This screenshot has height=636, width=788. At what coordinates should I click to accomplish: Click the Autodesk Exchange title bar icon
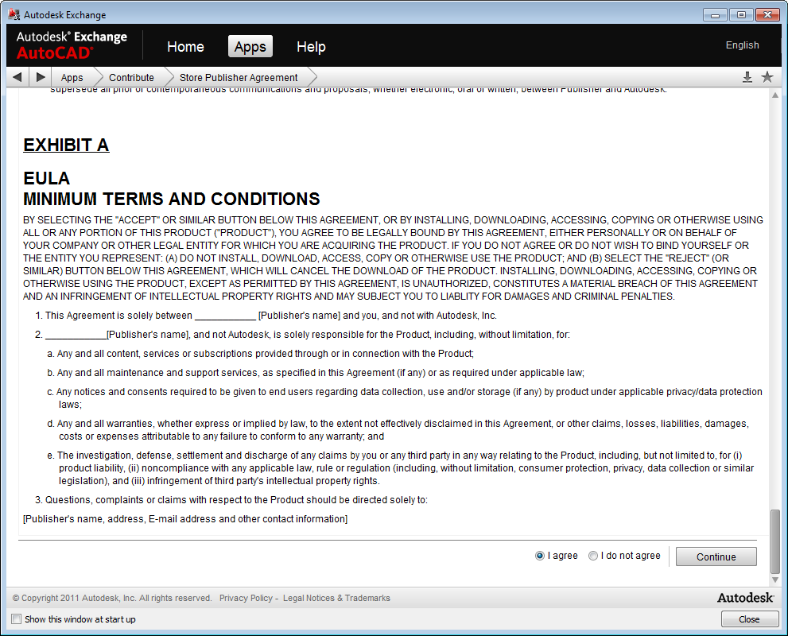(14, 14)
